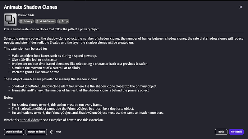The height and width of the screenshot is (139, 248).
Task: Click the person icon beside fuzzy
Action: 59,21
